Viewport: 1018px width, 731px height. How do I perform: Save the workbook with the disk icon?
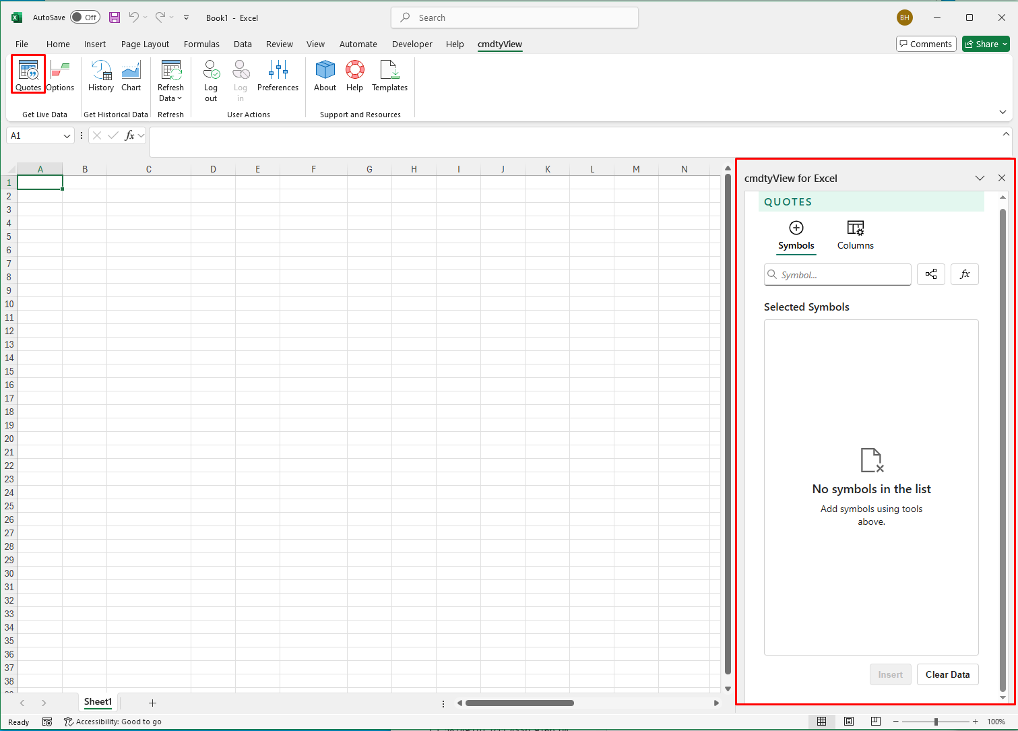(x=115, y=18)
